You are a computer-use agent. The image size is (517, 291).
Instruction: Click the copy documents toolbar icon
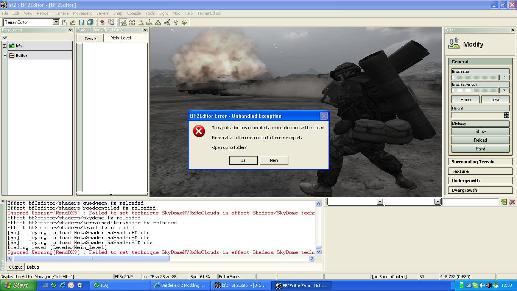coord(111,22)
